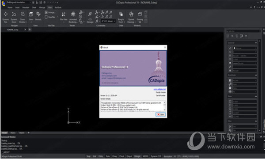Open the color property dropdown swatch
Image resolution: width=265 pixels, height=159 pixels.
(245, 48)
